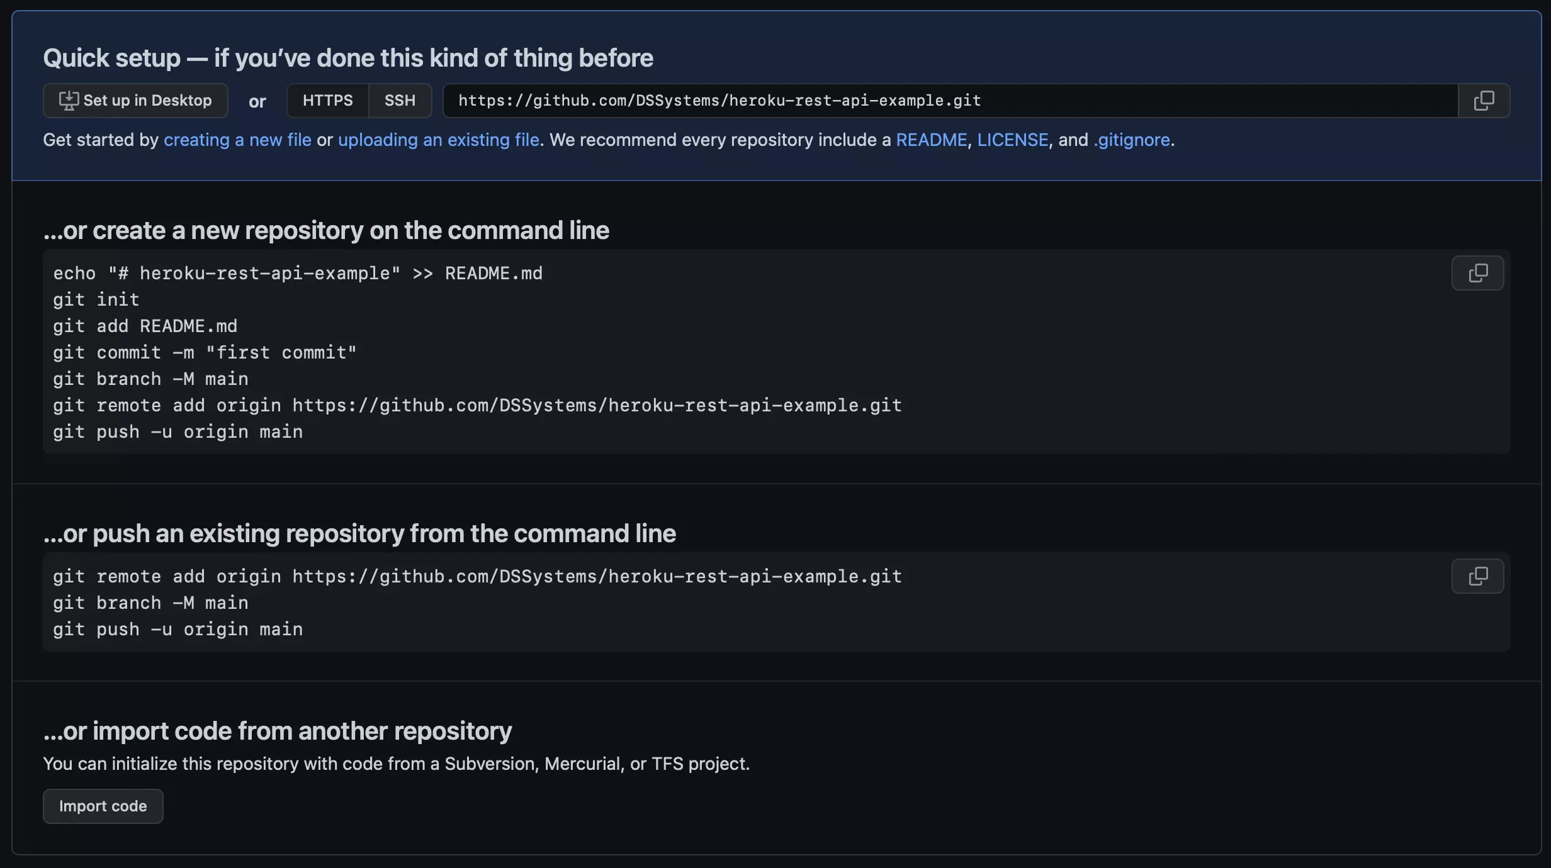Select the HTTPS protocol option

click(327, 101)
